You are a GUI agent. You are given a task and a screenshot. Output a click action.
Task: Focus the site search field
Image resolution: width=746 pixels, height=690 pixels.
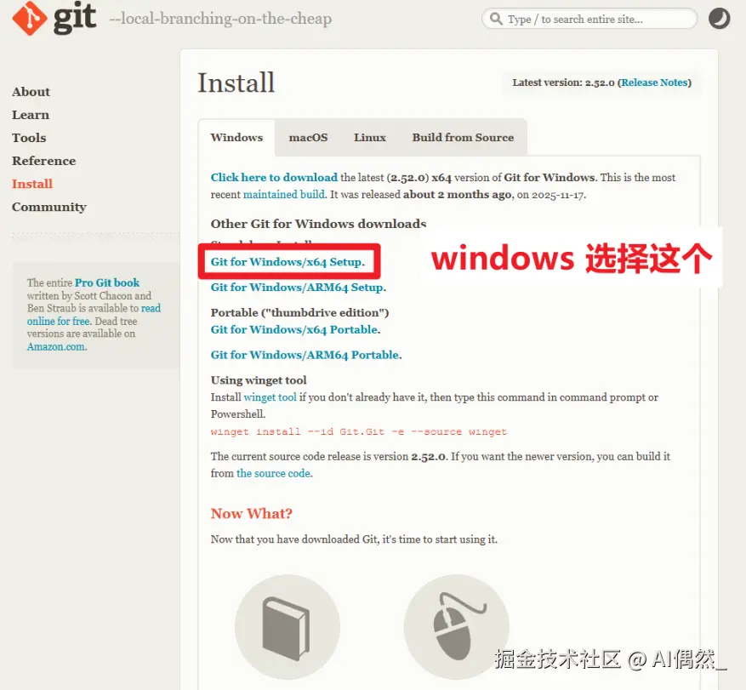pyautogui.click(x=589, y=19)
